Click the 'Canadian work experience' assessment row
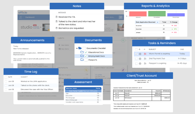The width and height of the screenshot is (195, 114). coord(83,102)
